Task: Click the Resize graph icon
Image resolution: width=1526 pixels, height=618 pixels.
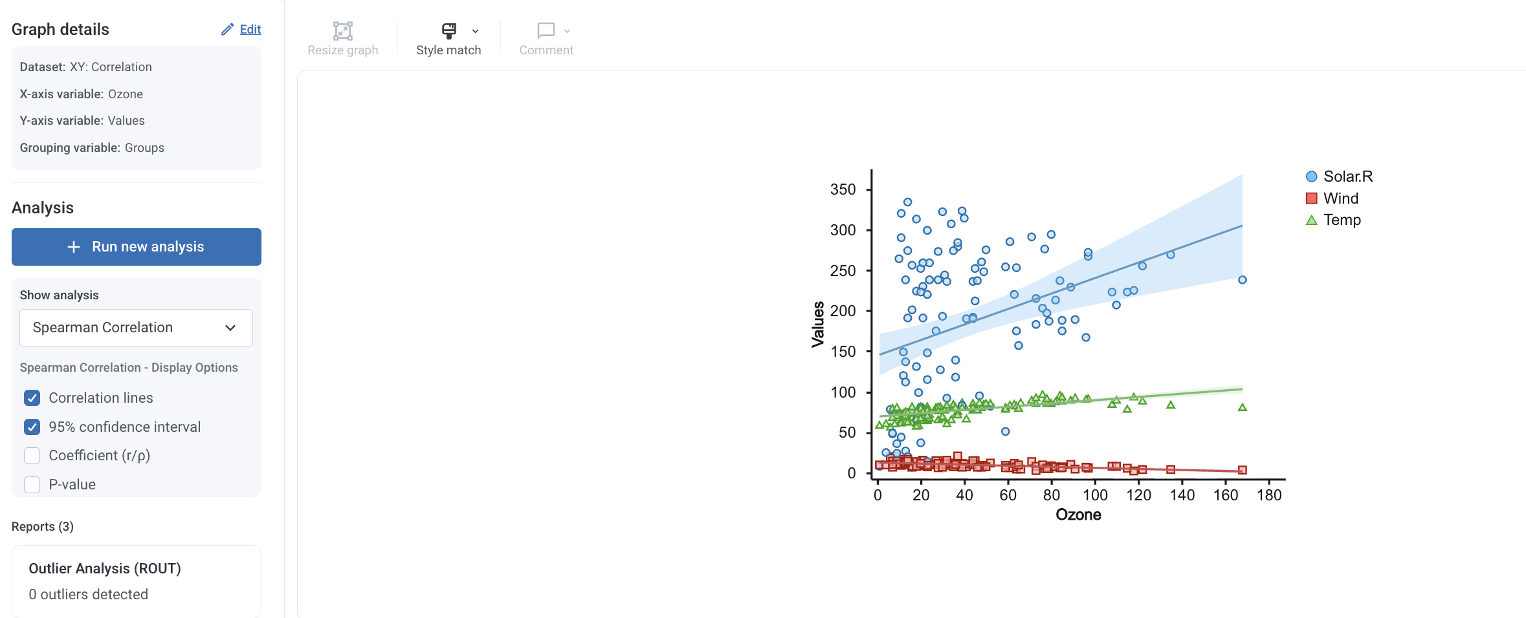Action: (342, 30)
